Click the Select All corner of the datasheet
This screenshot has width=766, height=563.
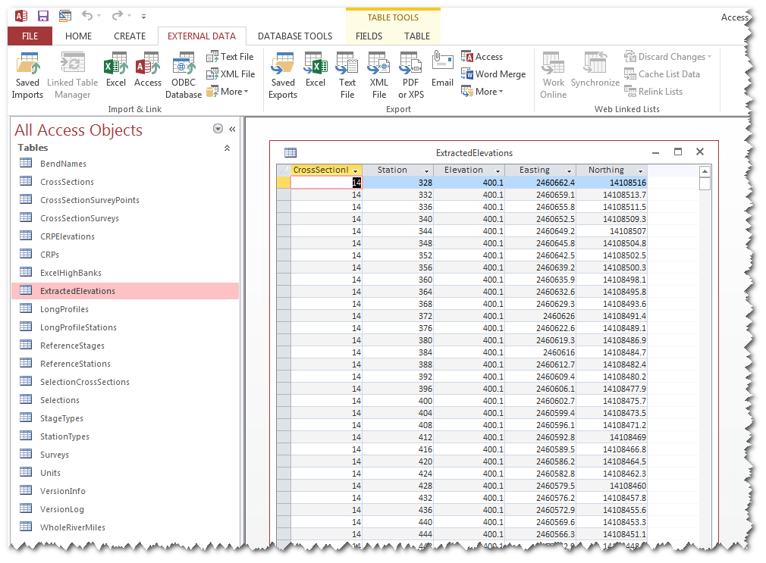point(283,170)
